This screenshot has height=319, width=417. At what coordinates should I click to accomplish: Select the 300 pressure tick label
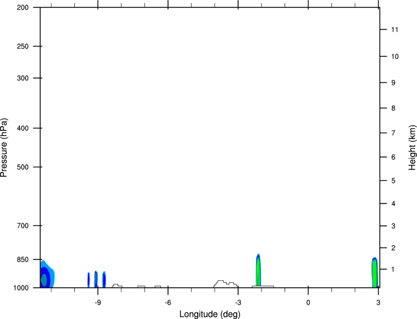[x=23, y=78]
